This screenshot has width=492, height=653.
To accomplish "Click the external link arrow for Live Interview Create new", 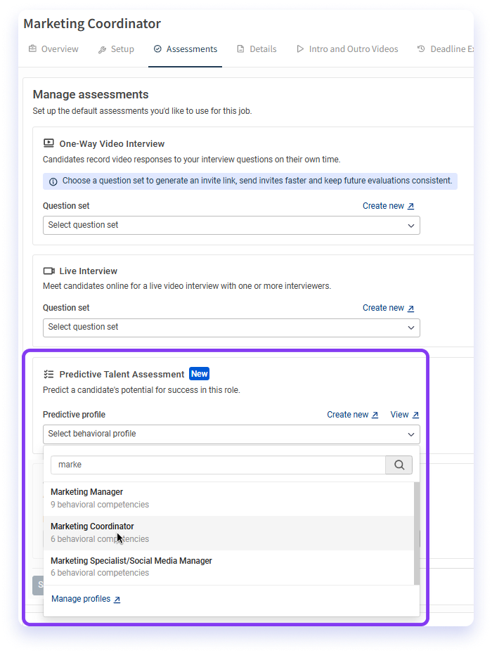I will coord(410,308).
